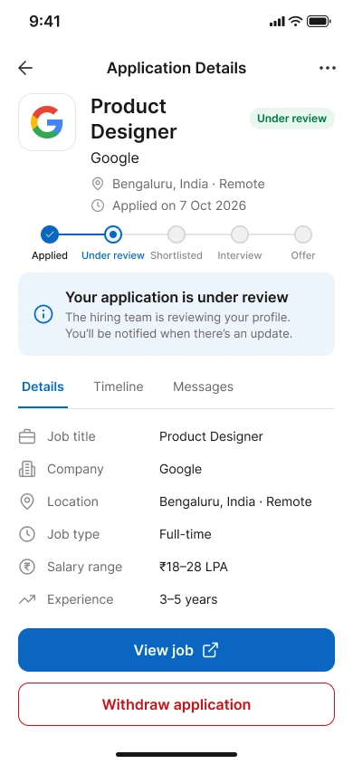353x764 pixels.
Task: Go back using the left arrow
Action: [x=25, y=68]
